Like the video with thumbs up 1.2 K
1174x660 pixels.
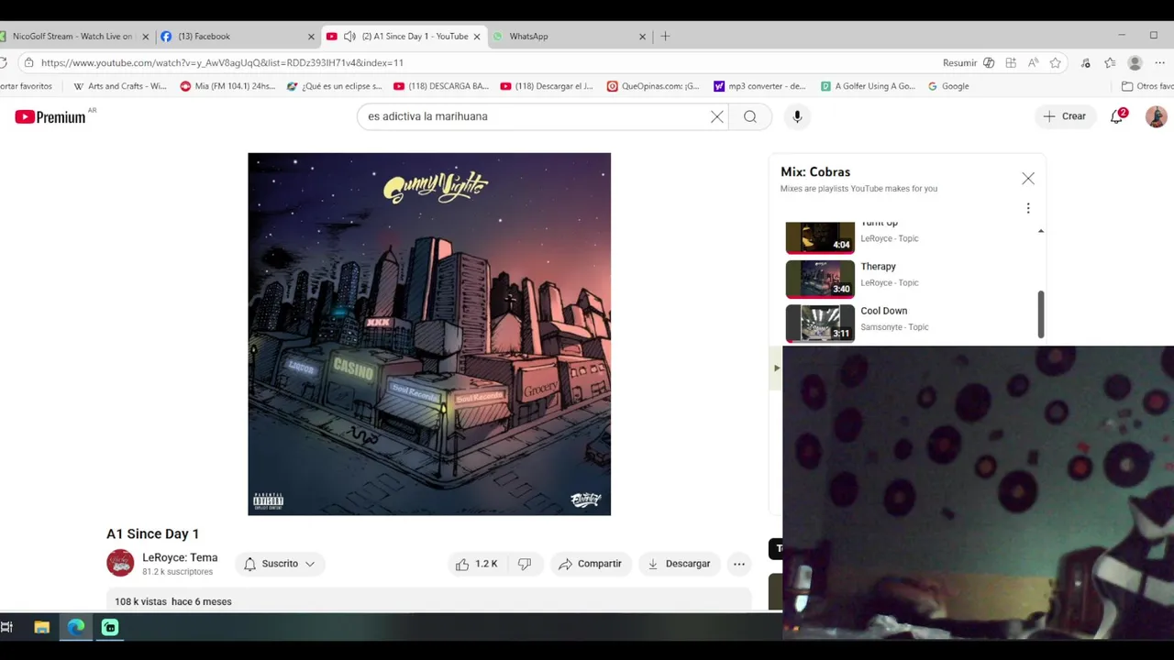coord(476,564)
